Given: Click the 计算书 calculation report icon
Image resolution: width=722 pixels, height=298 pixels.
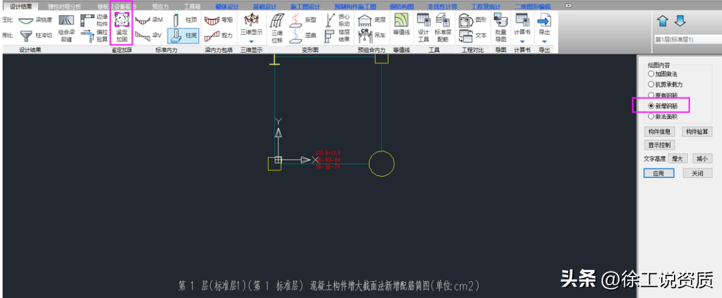Looking at the screenshot, I should point(522,20).
